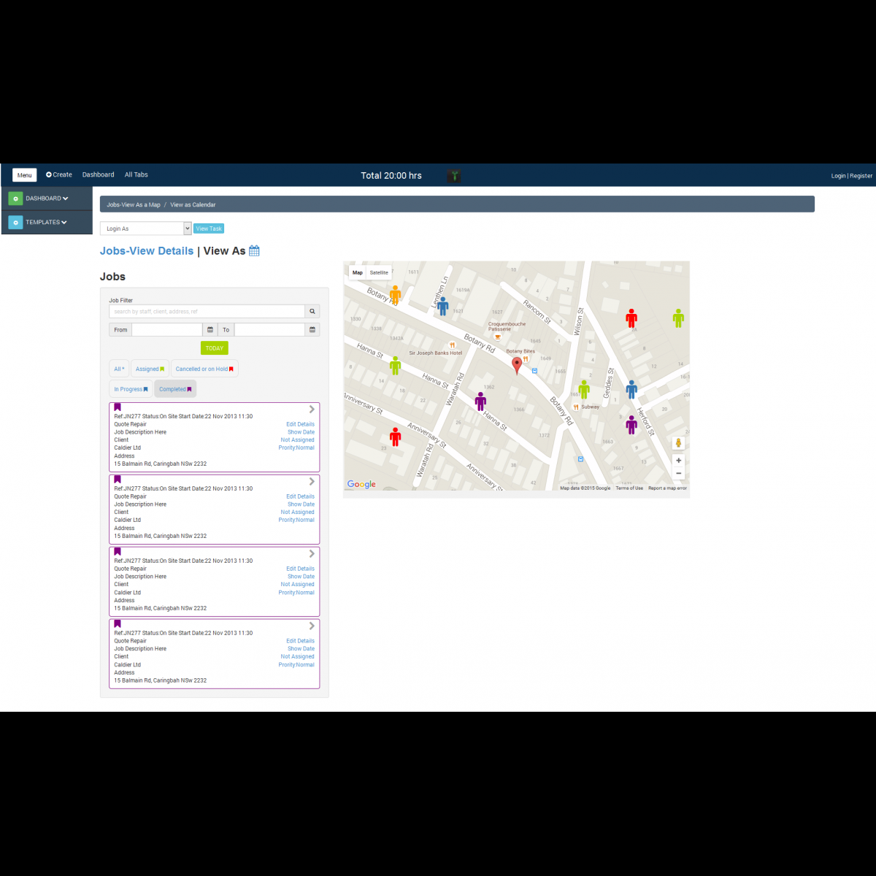Image resolution: width=876 pixels, height=876 pixels.
Task: Zoom in on the map with plus button
Action: (x=679, y=461)
